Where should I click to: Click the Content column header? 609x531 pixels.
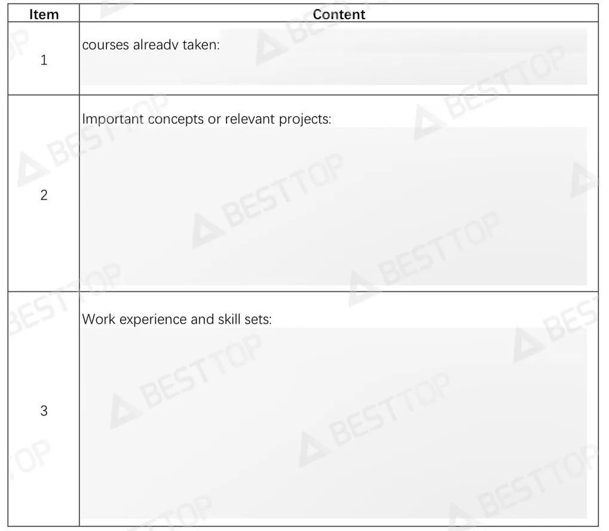(x=339, y=14)
